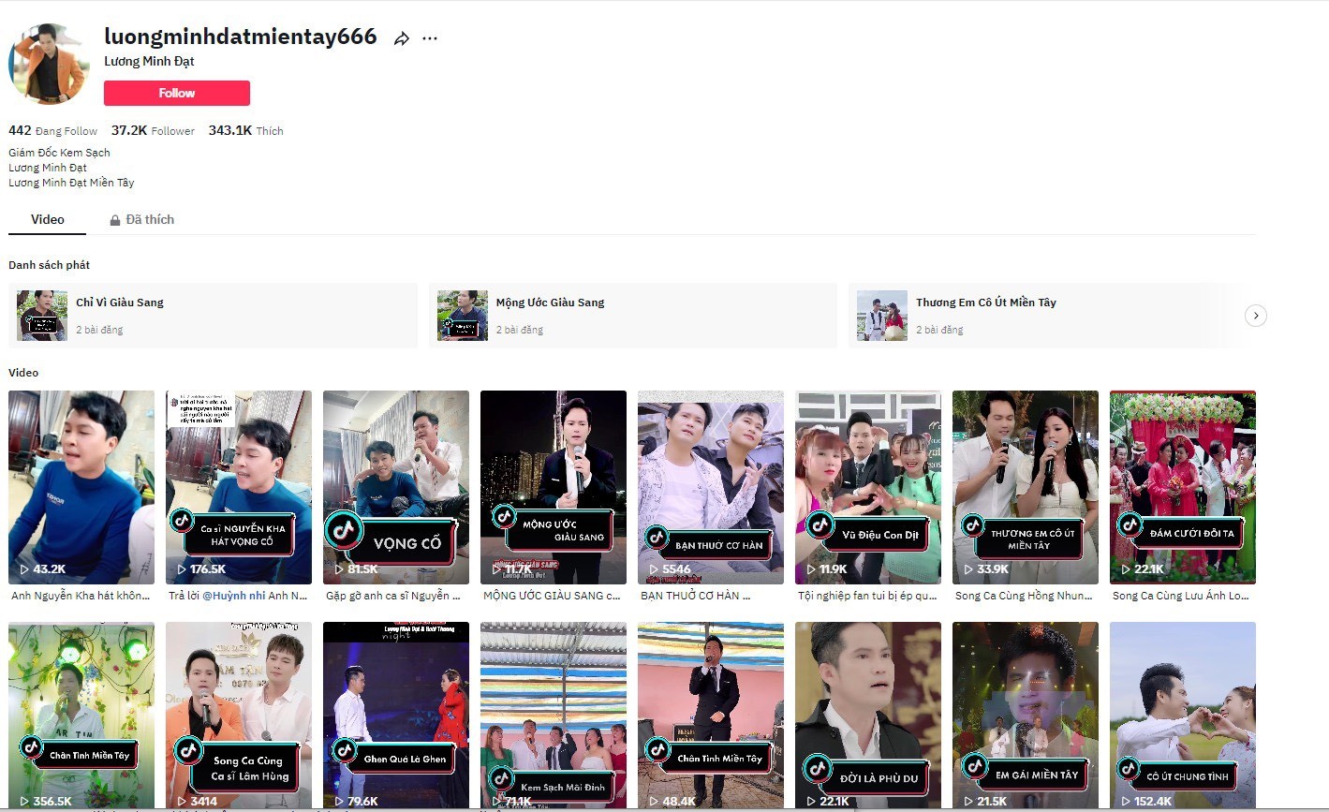Open the Mộng Ước Giàu Sang playlist
The width and height of the screenshot is (1329, 812).
point(632,316)
